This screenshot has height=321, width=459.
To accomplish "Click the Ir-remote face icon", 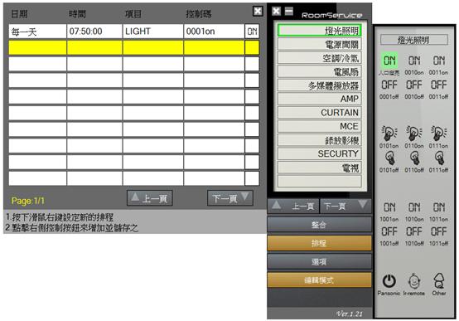I will [413, 281].
